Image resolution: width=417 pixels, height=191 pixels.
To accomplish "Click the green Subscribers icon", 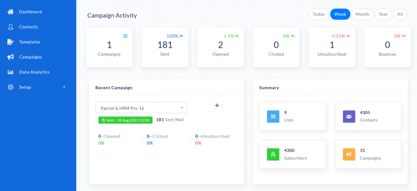I will pyautogui.click(x=273, y=155).
